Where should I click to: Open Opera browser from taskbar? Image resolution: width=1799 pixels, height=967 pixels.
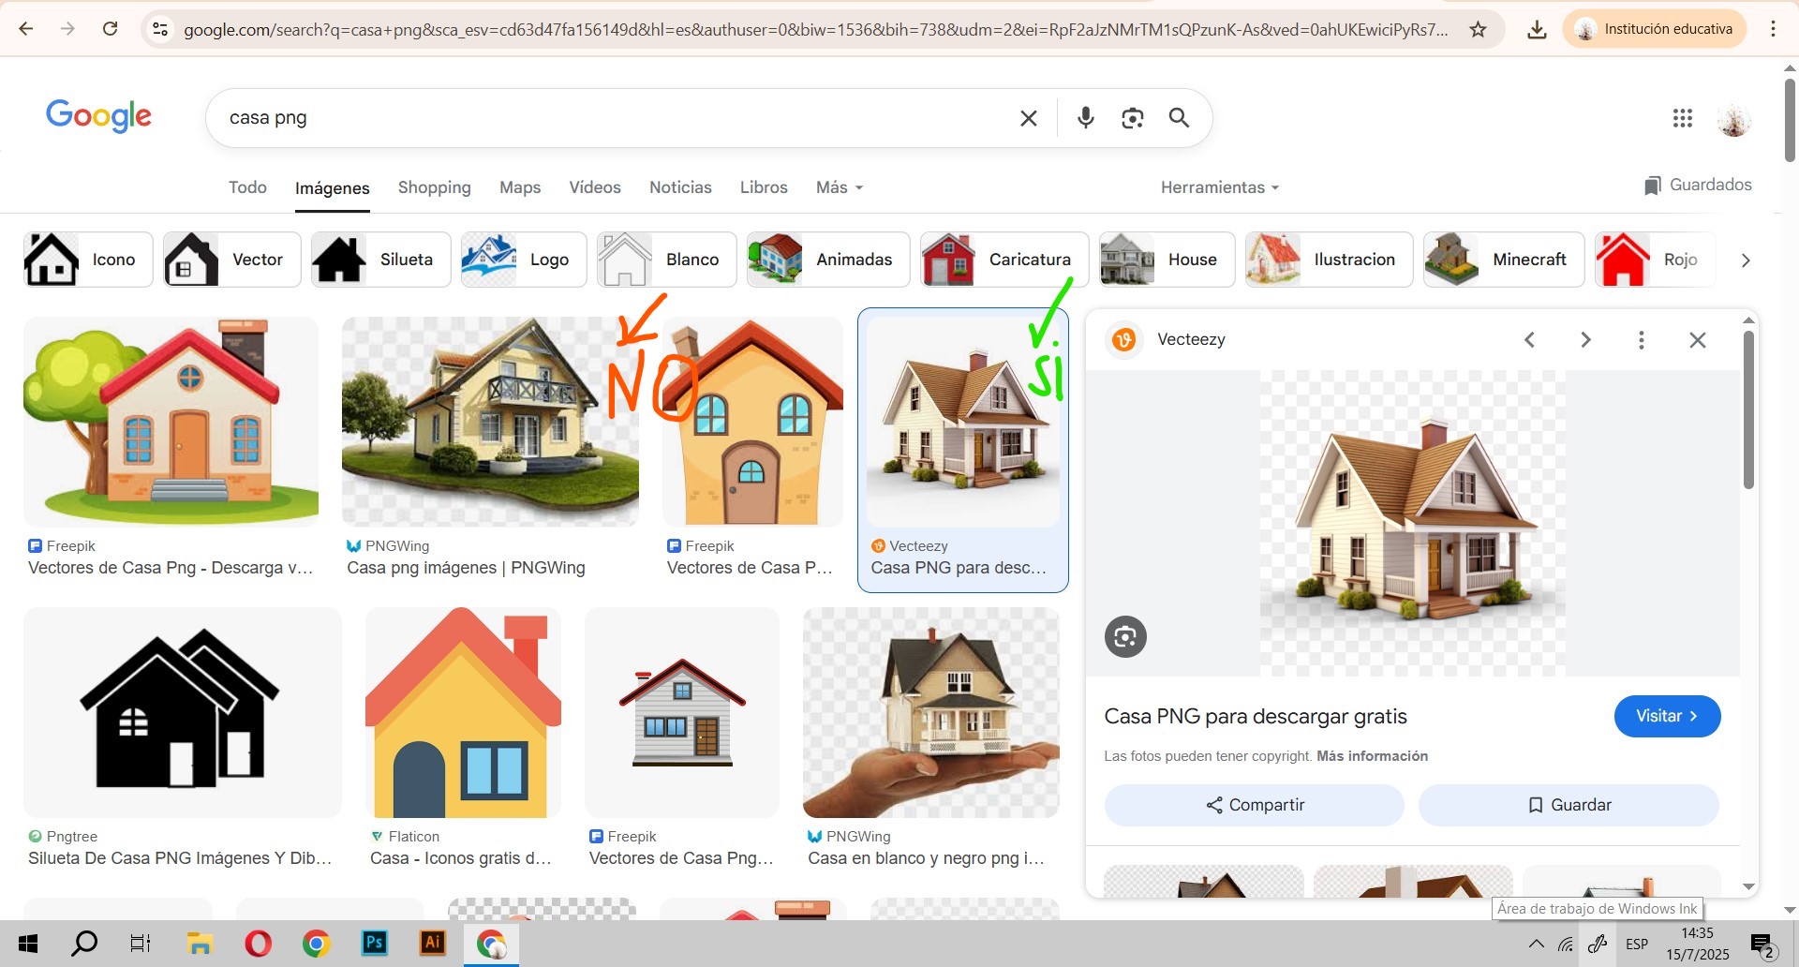tap(258, 944)
